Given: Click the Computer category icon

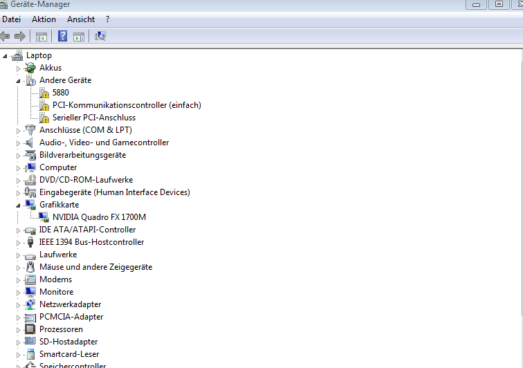Looking at the screenshot, I should point(30,167).
